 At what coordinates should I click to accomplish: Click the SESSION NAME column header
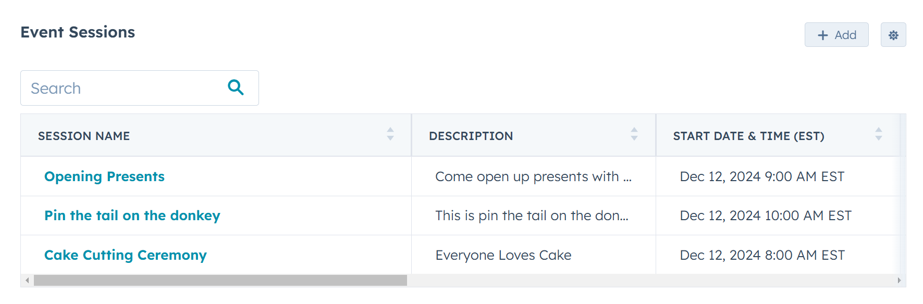[x=84, y=136]
